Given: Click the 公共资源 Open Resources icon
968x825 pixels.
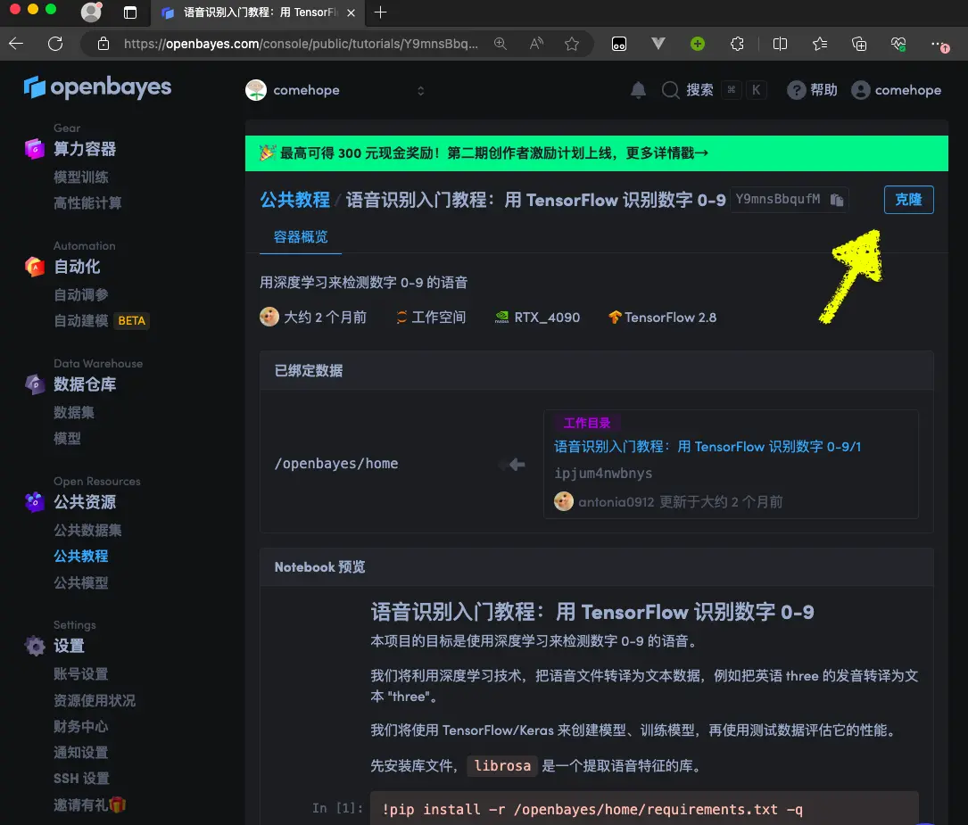Looking at the screenshot, I should pos(33,501).
